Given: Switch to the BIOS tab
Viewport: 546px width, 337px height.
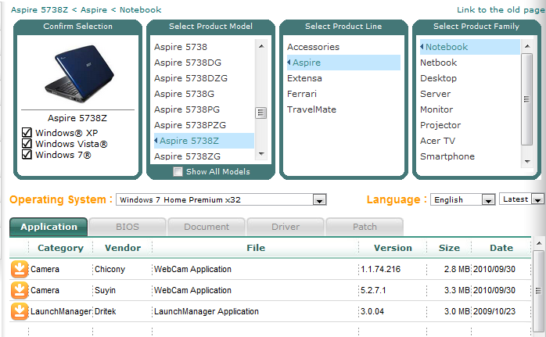Looking at the screenshot, I should click(127, 227).
